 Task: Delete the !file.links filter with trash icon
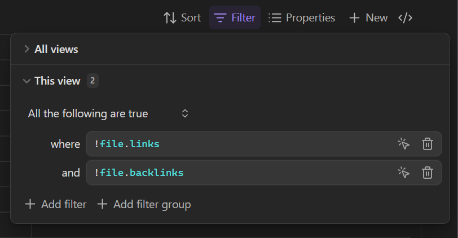click(x=428, y=144)
